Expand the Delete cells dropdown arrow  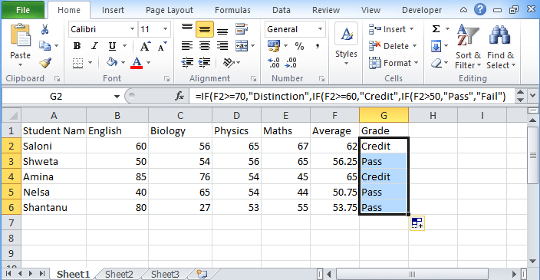coord(414,46)
